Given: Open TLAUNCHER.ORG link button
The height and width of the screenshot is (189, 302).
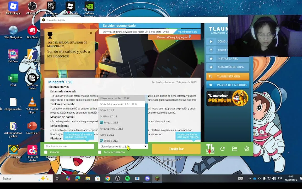Looking at the screenshot, I should pyautogui.click(x=228, y=76).
